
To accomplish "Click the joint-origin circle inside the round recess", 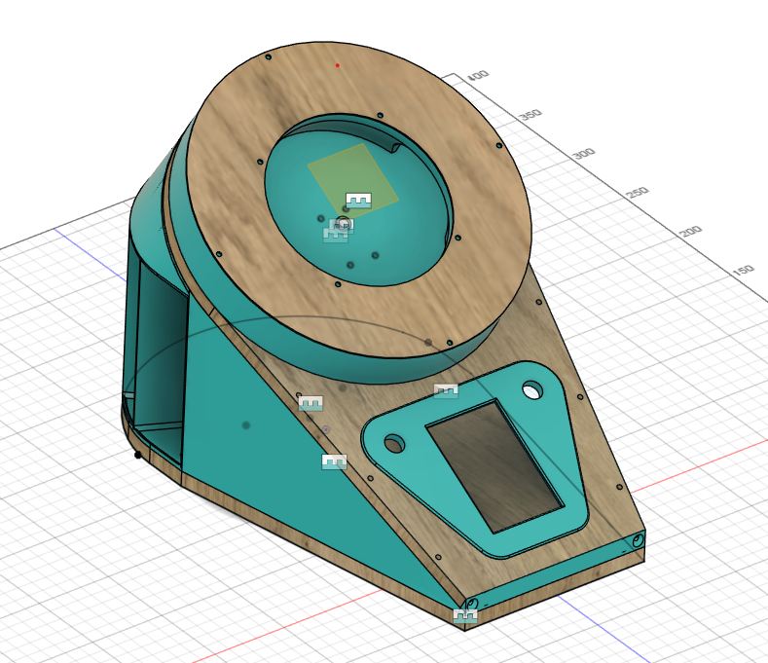I will click(344, 224).
